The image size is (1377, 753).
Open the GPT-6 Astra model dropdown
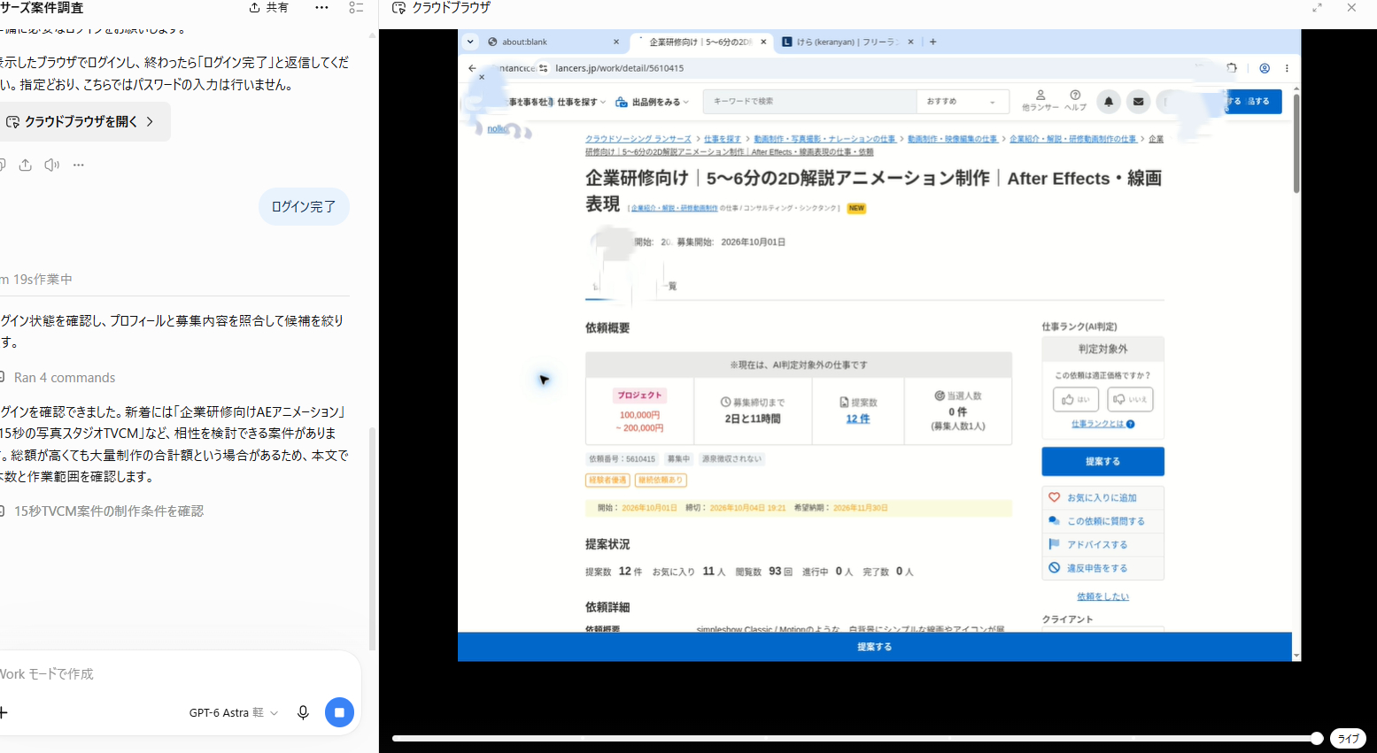[234, 712]
